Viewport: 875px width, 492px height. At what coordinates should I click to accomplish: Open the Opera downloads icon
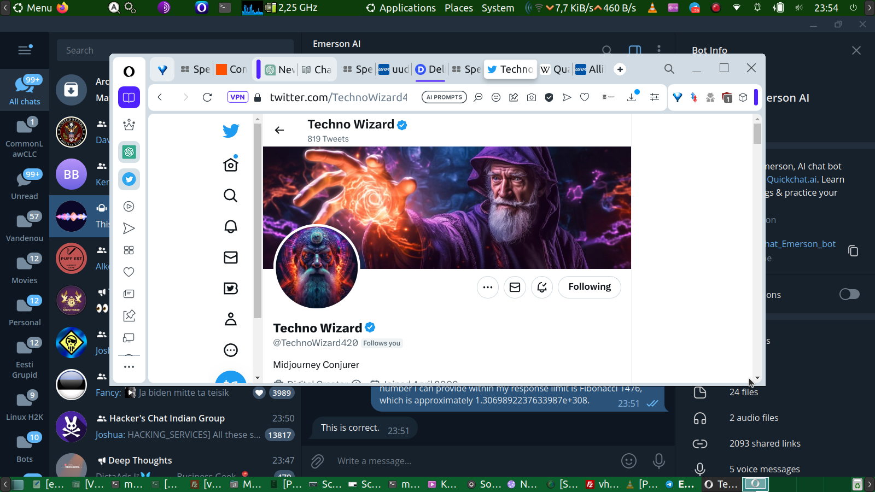pyautogui.click(x=632, y=97)
